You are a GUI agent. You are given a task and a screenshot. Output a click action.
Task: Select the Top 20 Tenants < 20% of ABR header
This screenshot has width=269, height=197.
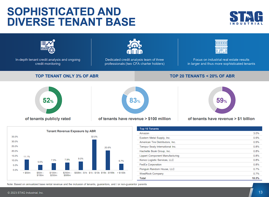202,76
